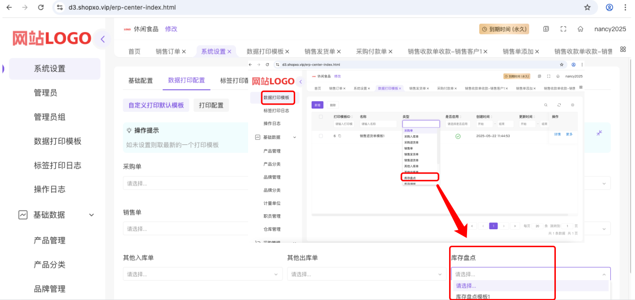The width and height of the screenshot is (635, 300).
Task: Reload the page with the refresh icon
Action: coord(41,7)
